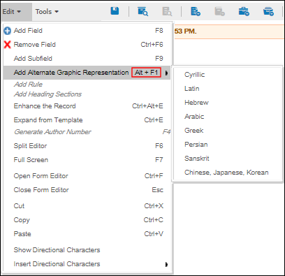Select Show Directional Characters
This screenshot has height=276, width=285.
(87, 250)
